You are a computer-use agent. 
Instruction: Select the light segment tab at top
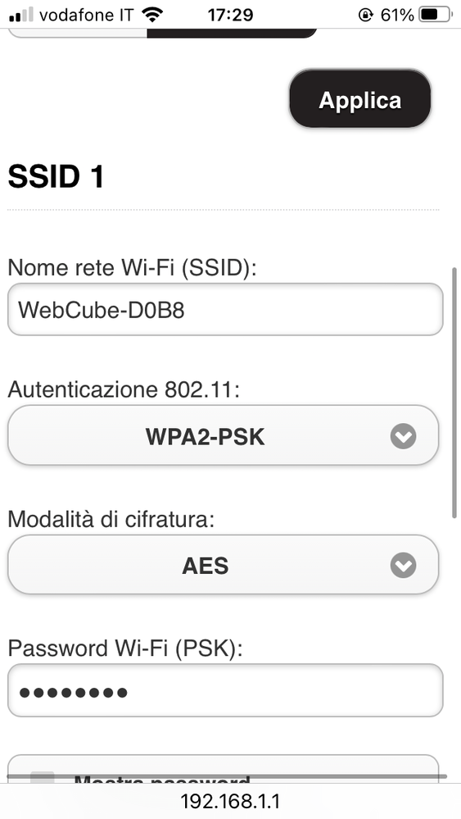click(79, 33)
